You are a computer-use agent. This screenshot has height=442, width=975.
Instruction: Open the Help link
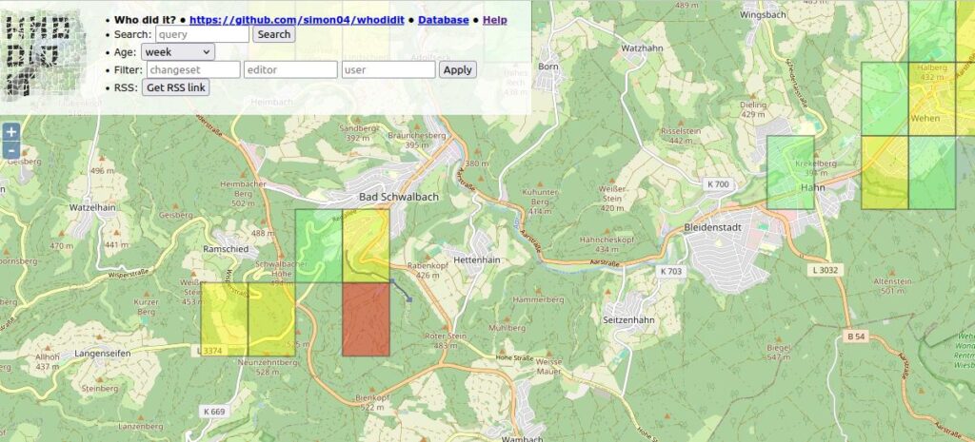[494, 20]
